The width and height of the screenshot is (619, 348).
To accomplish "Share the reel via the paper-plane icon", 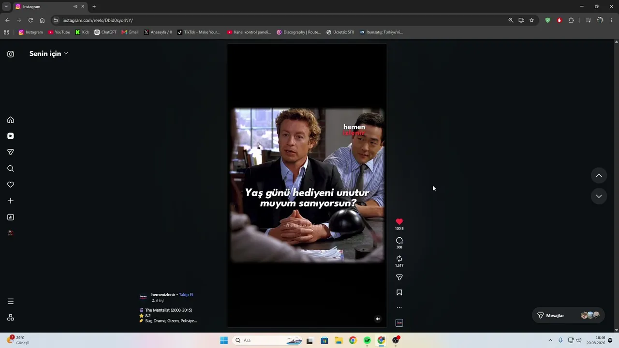I will (x=399, y=277).
